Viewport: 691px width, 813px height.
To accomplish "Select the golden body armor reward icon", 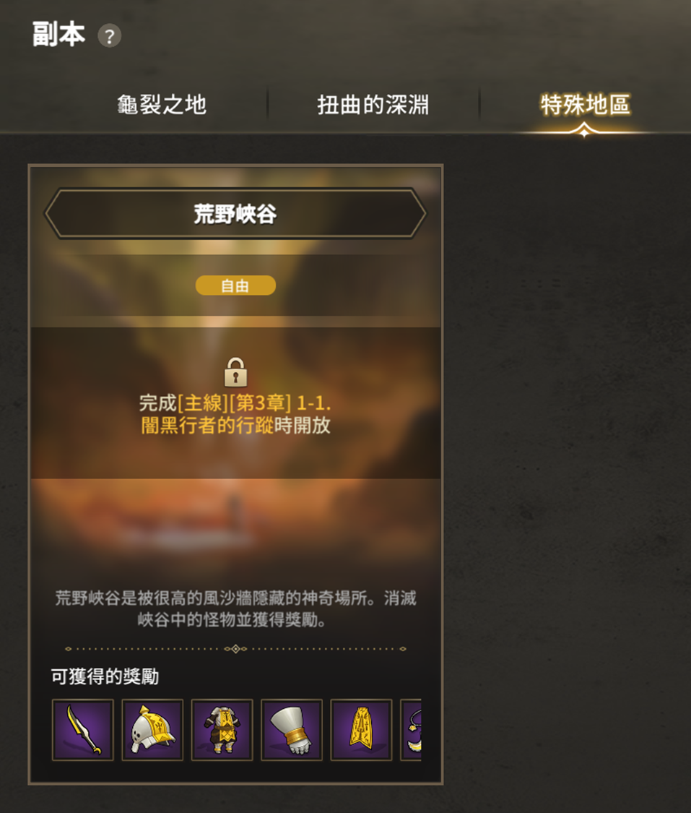I will (x=222, y=729).
